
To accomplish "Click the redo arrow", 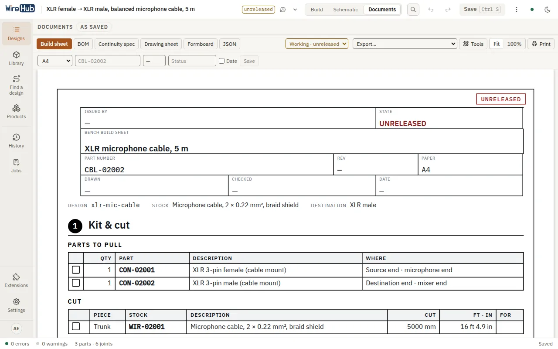I will (448, 10).
